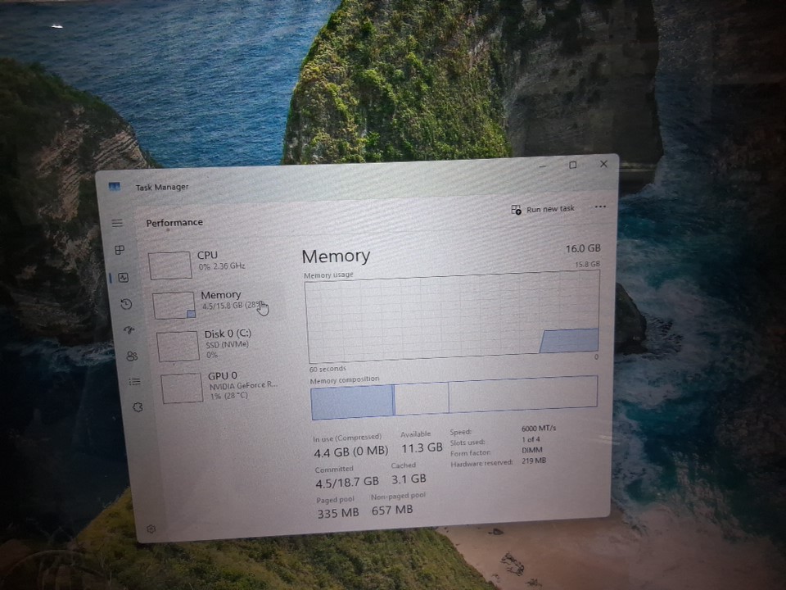Select the Performance page icon in sidebar
Screen dimensions: 786x590
point(123,278)
